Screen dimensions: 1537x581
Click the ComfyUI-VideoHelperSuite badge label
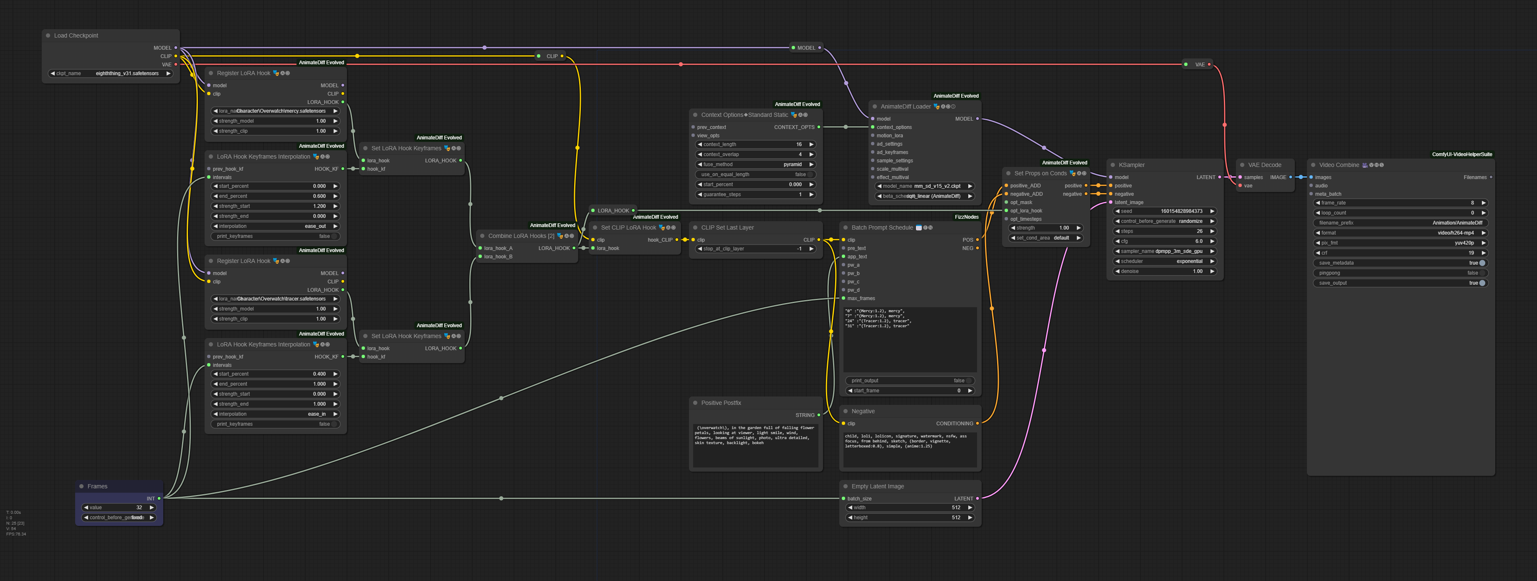tap(1461, 154)
